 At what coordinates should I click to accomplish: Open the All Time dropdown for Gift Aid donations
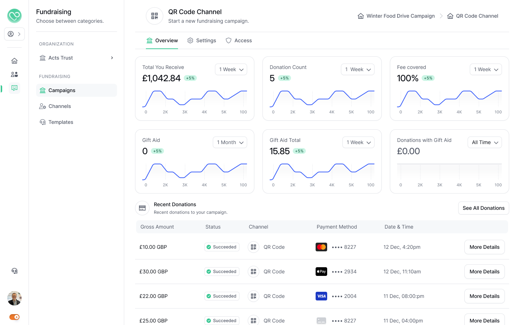485,142
